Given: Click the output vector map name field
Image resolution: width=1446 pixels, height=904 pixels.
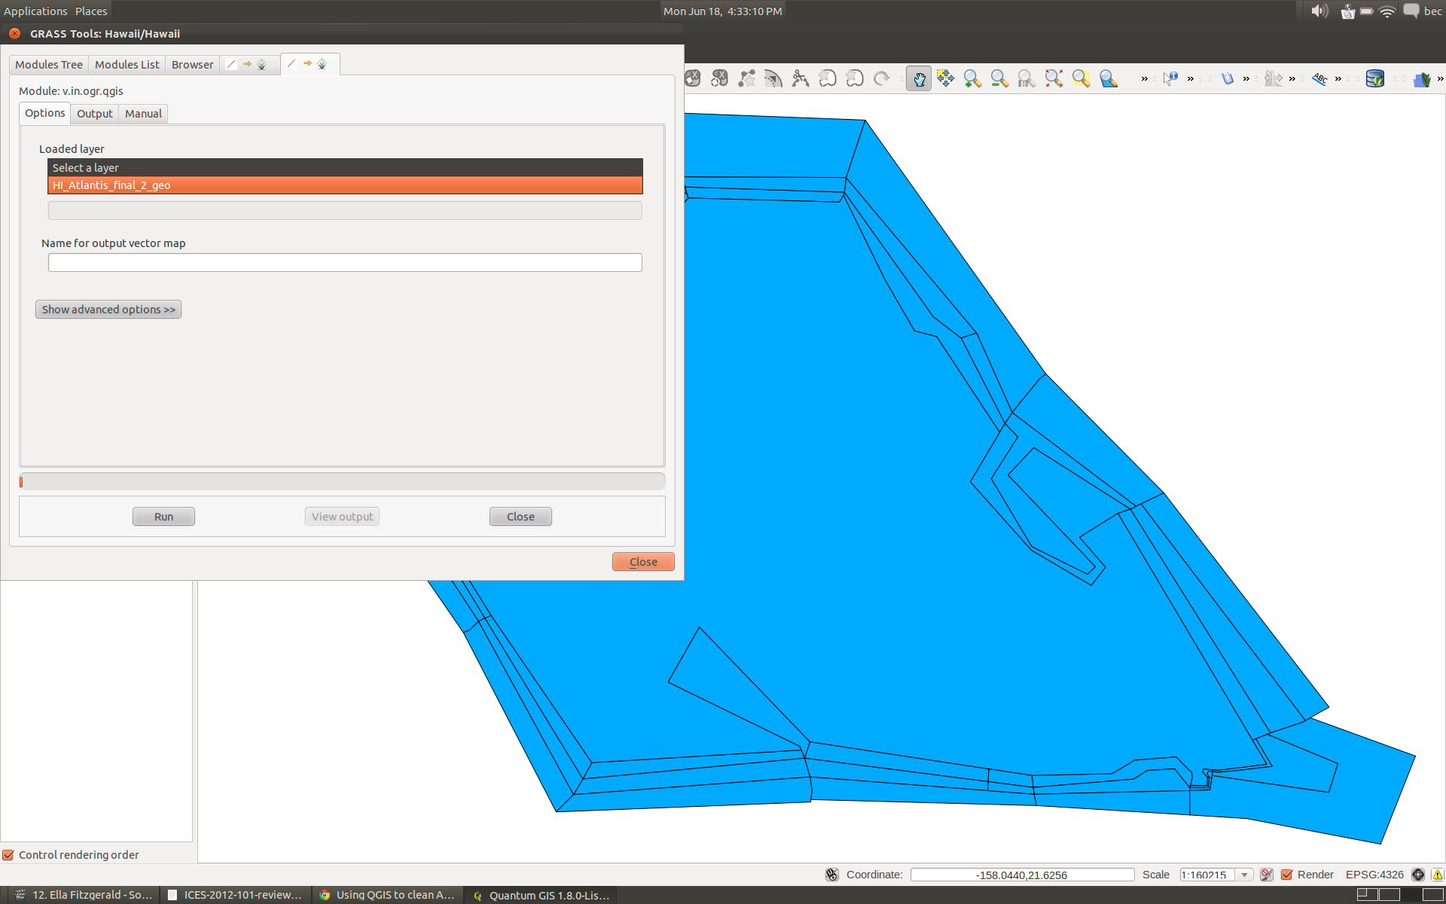Looking at the screenshot, I should coord(345,262).
